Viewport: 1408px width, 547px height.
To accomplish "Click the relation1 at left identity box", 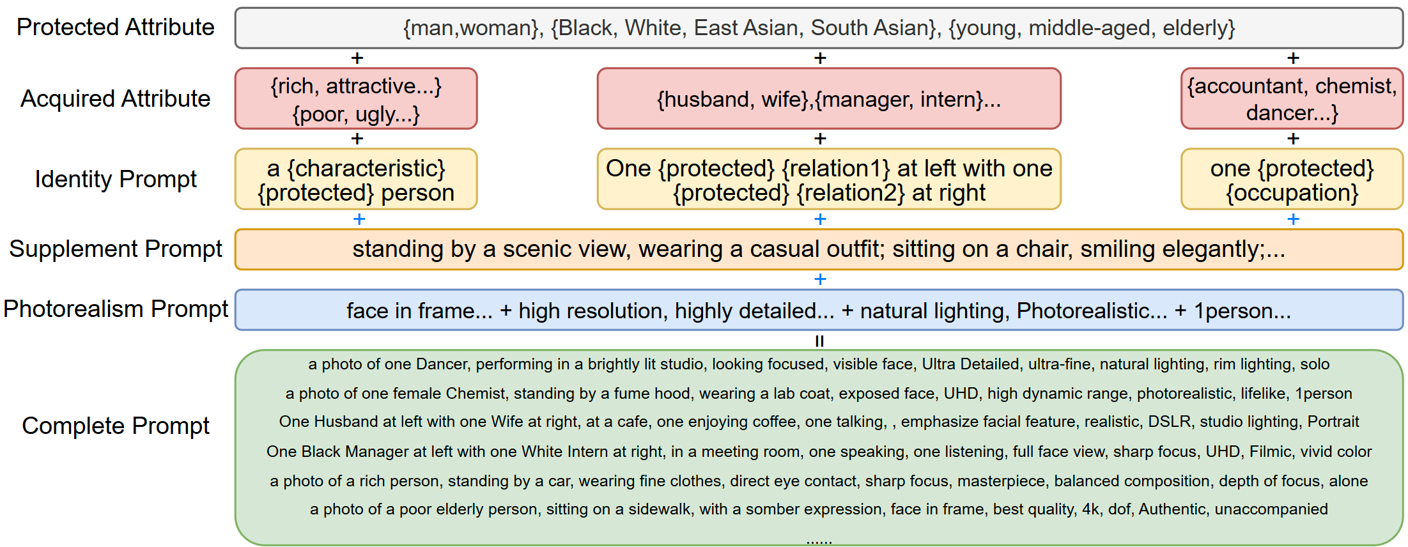I will pyautogui.click(x=828, y=180).
